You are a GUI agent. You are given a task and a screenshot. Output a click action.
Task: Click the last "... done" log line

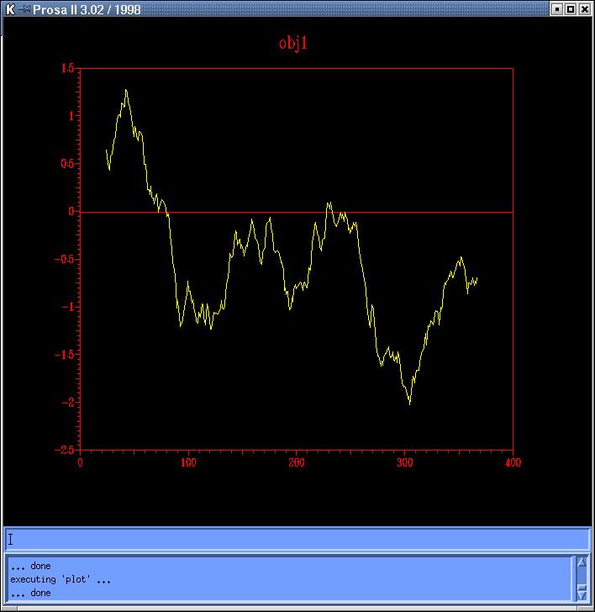point(30,593)
